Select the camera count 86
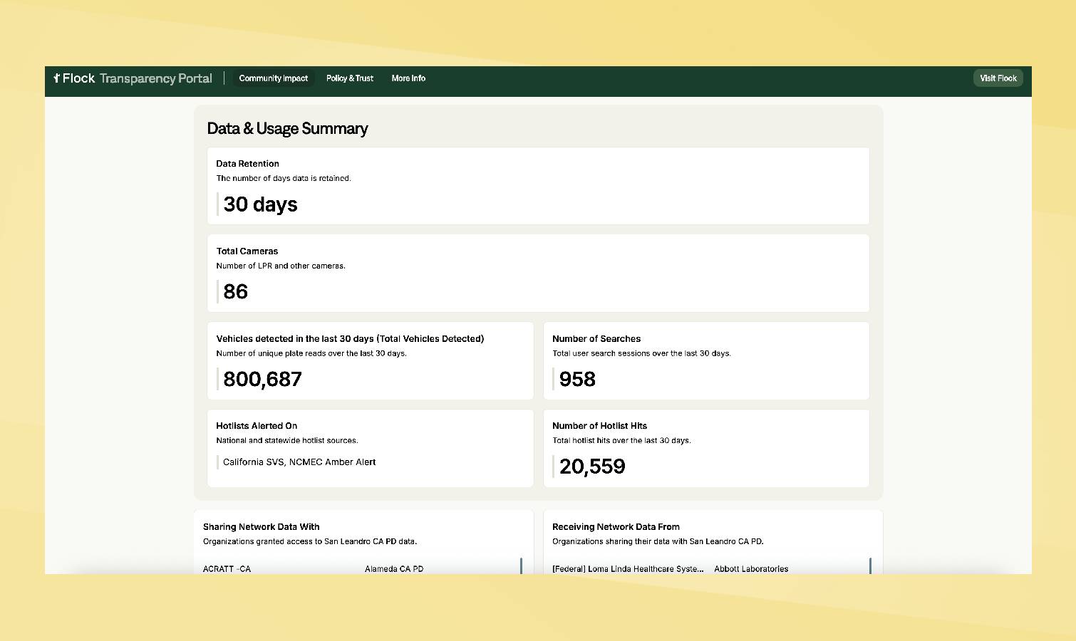1076x641 pixels. pos(236,291)
